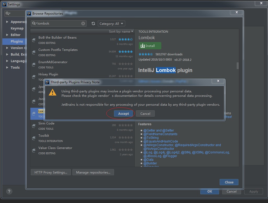Viewport: 268px width, 203px height.
Task: Click star rating of BoB the Builder
Action: (126, 39)
